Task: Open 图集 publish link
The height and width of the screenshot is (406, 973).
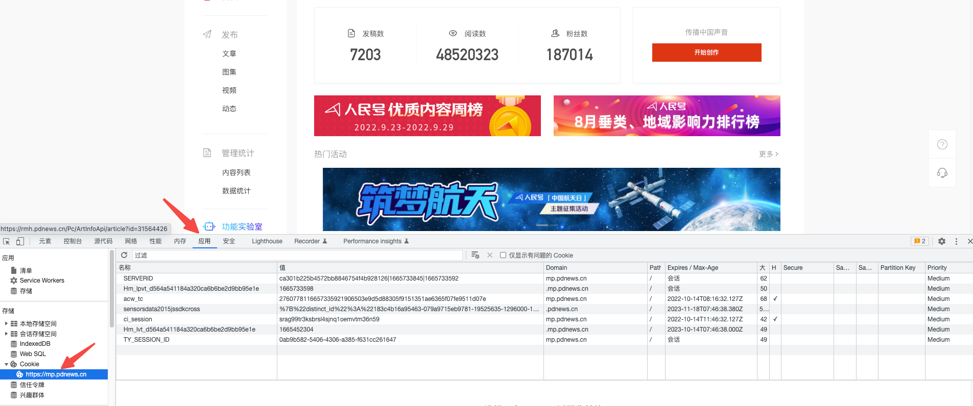Action: pyautogui.click(x=229, y=72)
